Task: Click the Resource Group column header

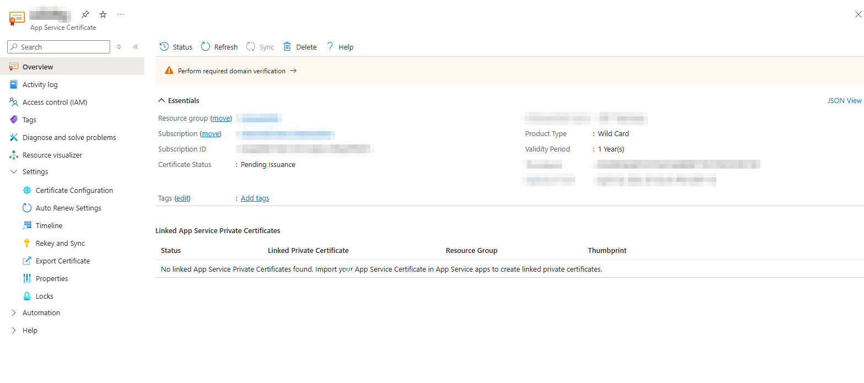Action: [472, 250]
